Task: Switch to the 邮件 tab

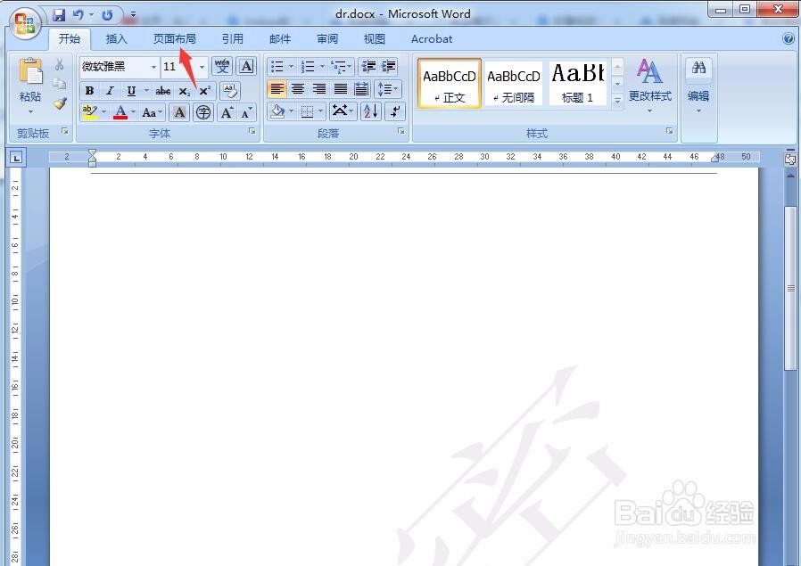Action: pos(280,39)
